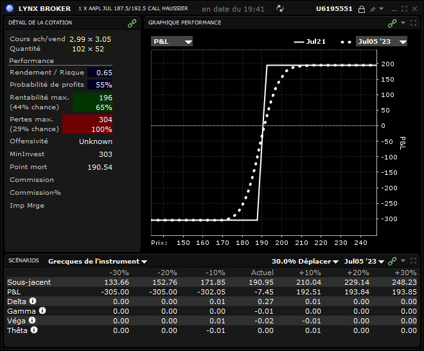424x351 pixels.
Task: Click the Commission label
Action: click(x=31, y=180)
